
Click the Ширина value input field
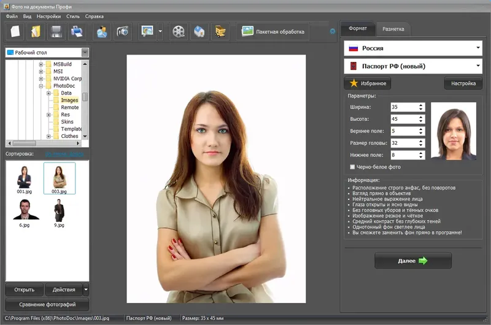click(403, 107)
